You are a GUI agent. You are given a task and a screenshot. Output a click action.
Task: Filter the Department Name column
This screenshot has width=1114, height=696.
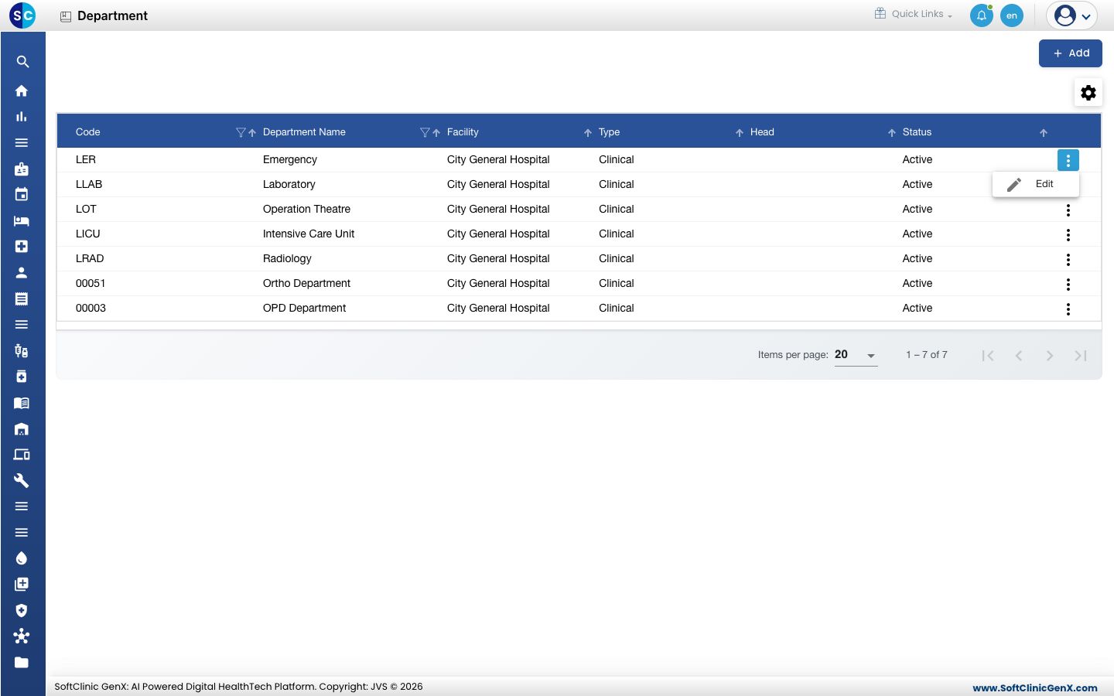(425, 132)
